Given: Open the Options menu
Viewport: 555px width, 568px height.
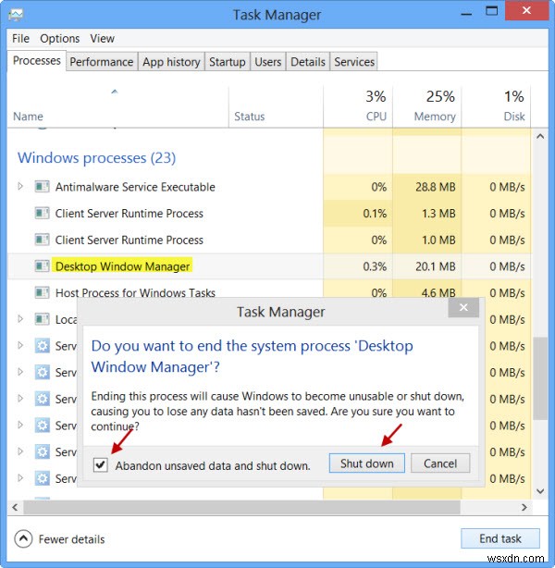Looking at the screenshot, I should click(x=60, y=39).
